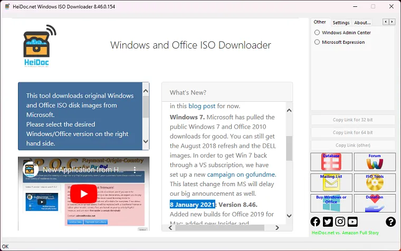The image size is (401, 251).
Task: Open the campaign on gofundme link
Action: 241,175
